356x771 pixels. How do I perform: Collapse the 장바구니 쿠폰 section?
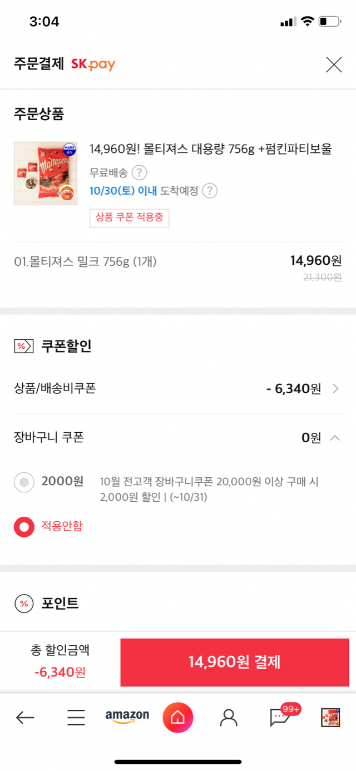[x=335, y=438]
